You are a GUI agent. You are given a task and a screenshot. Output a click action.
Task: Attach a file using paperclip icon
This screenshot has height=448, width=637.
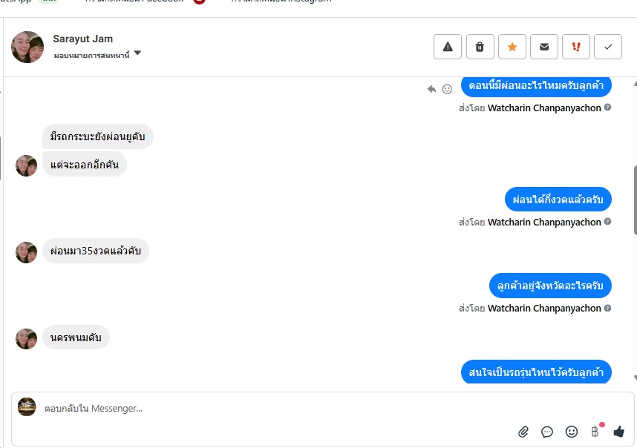point(523,432)
